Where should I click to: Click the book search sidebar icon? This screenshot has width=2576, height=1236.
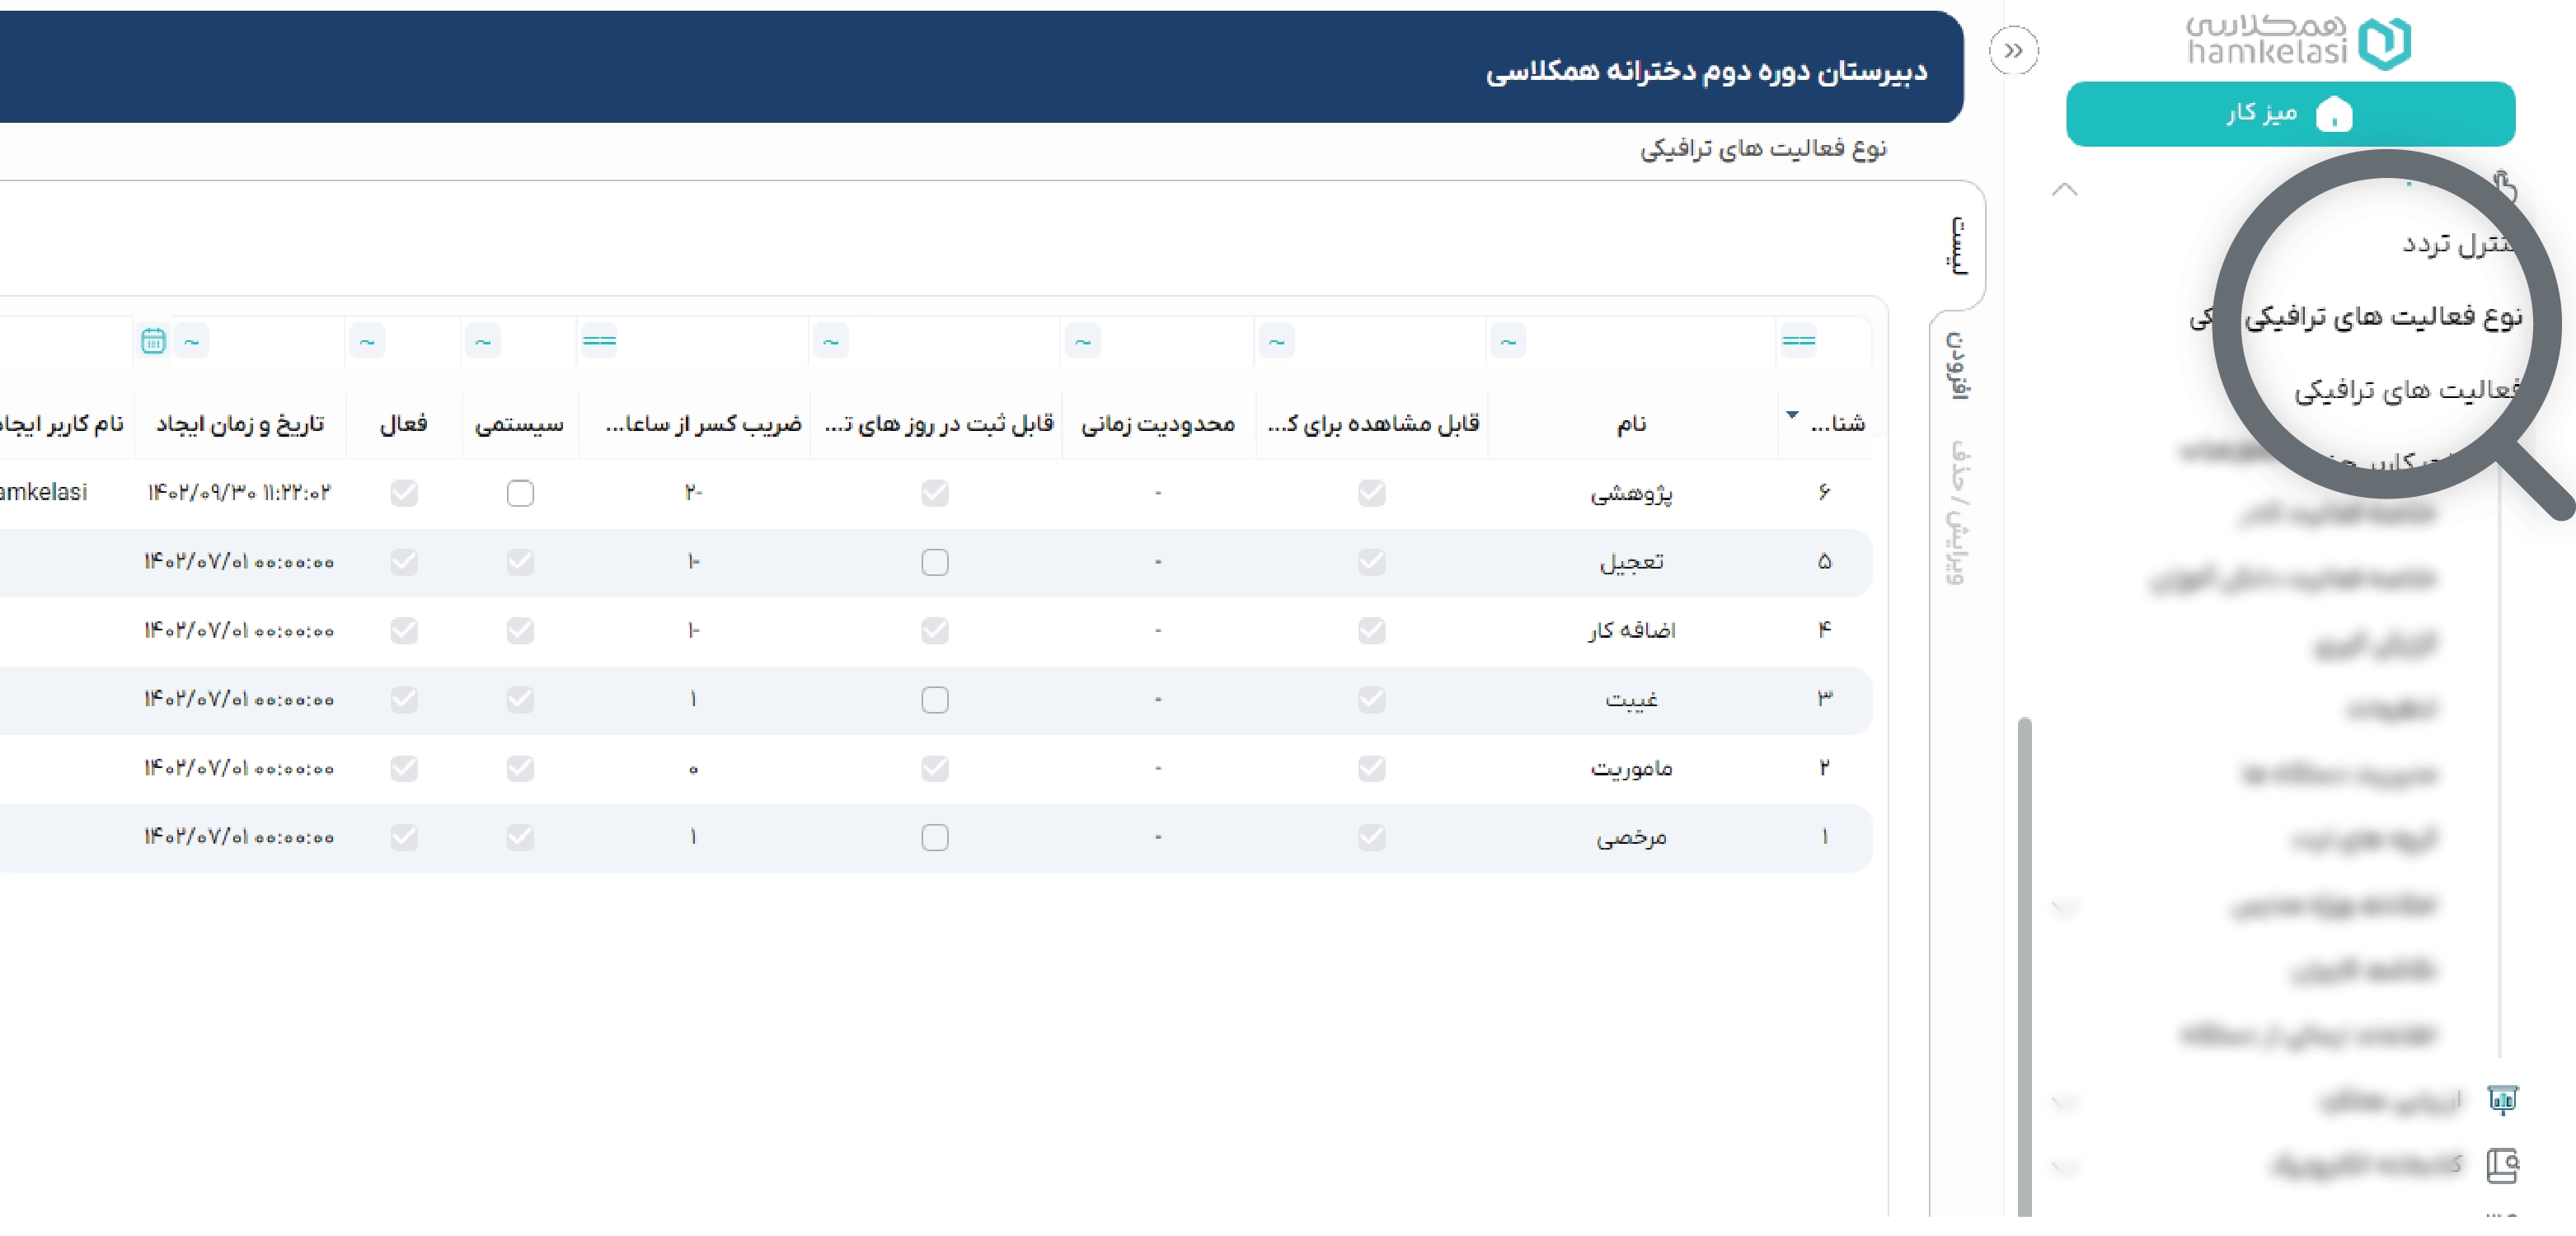(2502, 1165)
